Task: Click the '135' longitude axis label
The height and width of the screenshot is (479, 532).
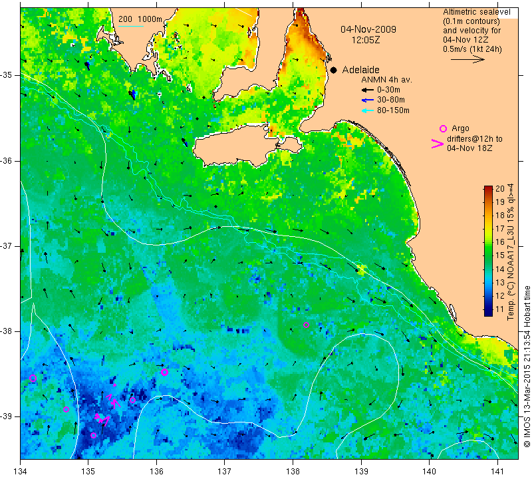Action: pyautogui.click(x=88, y=472)
